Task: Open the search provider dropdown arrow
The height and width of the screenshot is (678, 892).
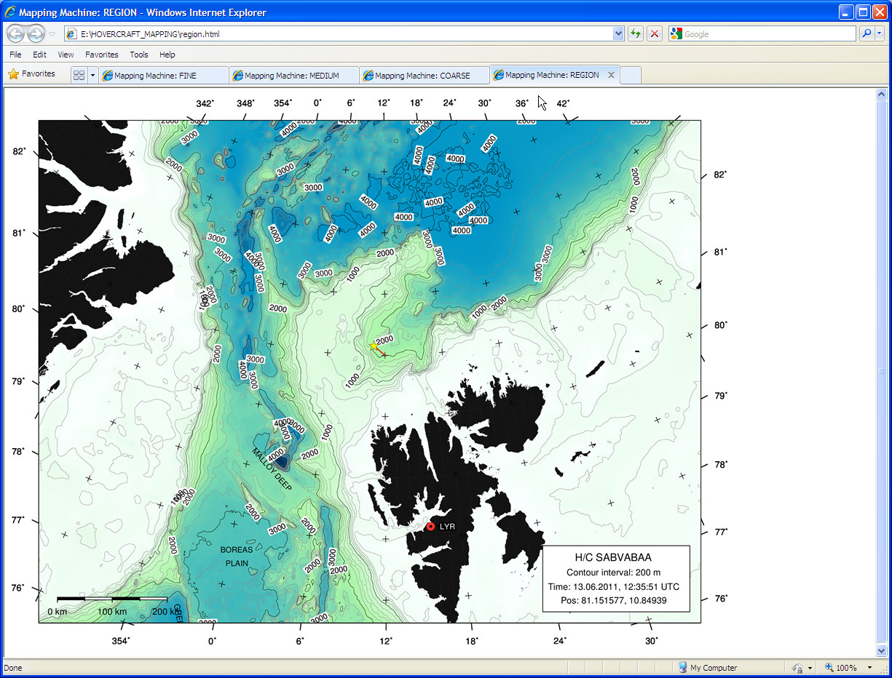Action: pyautogui.click(x=879, y=33)
